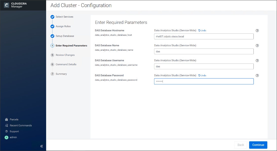The image size is (277, 151).
Task: Select Command Details step
Action: tap(66, 64)
